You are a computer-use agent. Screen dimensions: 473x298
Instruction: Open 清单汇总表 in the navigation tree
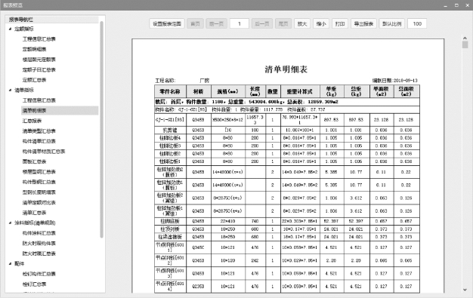click(x=35, y=213)
